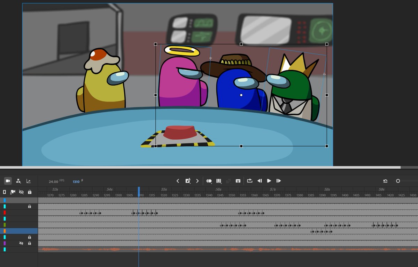Image resolution: width=418 pixels, height=267 pixels.
Task: Click frame 1350 on the timeline ruler
Action: (x=232, y=195)
